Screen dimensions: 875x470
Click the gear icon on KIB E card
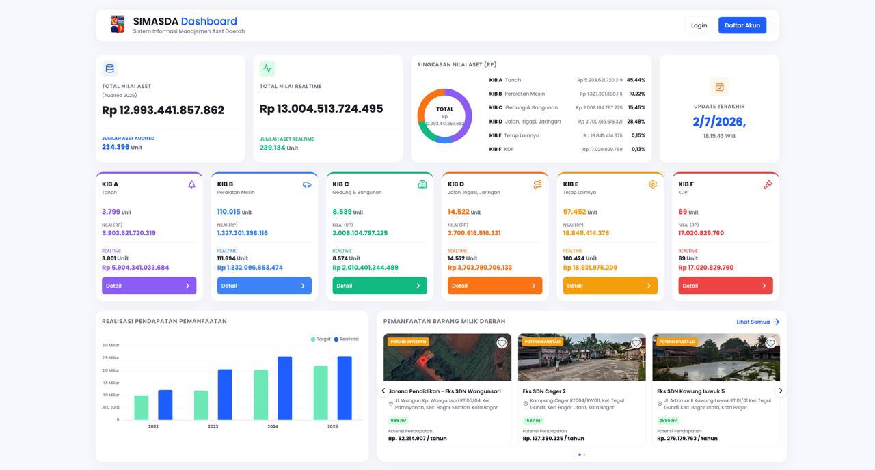(653, 184)
